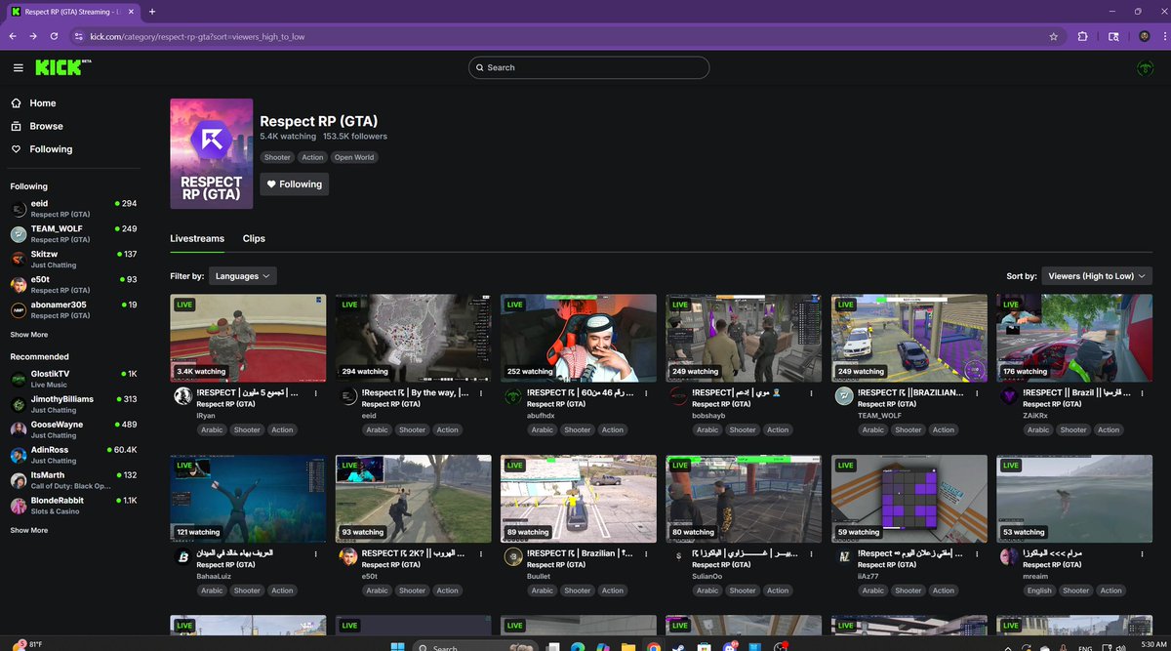
Task: Go to Browse in the sidebar
Action: pyautogui.click(x=46, y=126)
